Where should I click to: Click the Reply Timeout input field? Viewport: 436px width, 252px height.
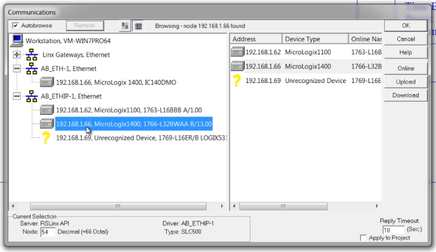click(x=393, y=230)
